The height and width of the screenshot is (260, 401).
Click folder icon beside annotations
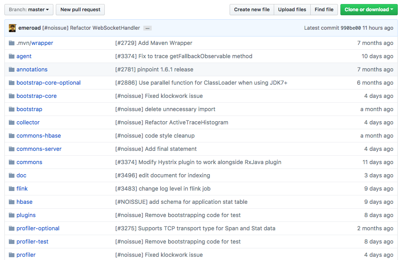click(12, 69)
